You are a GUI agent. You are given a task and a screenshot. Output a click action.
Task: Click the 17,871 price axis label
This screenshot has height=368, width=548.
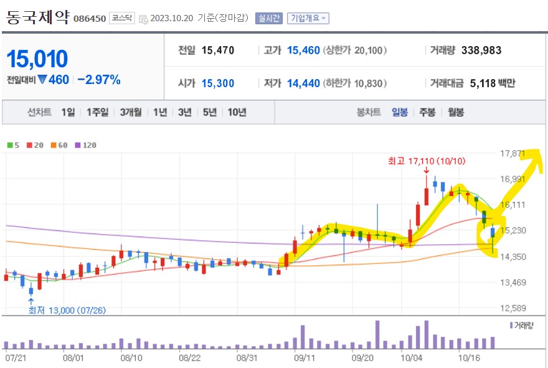coord(513,153)
